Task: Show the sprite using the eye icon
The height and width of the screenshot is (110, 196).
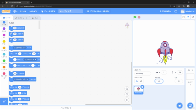Action: click(137, 81)
